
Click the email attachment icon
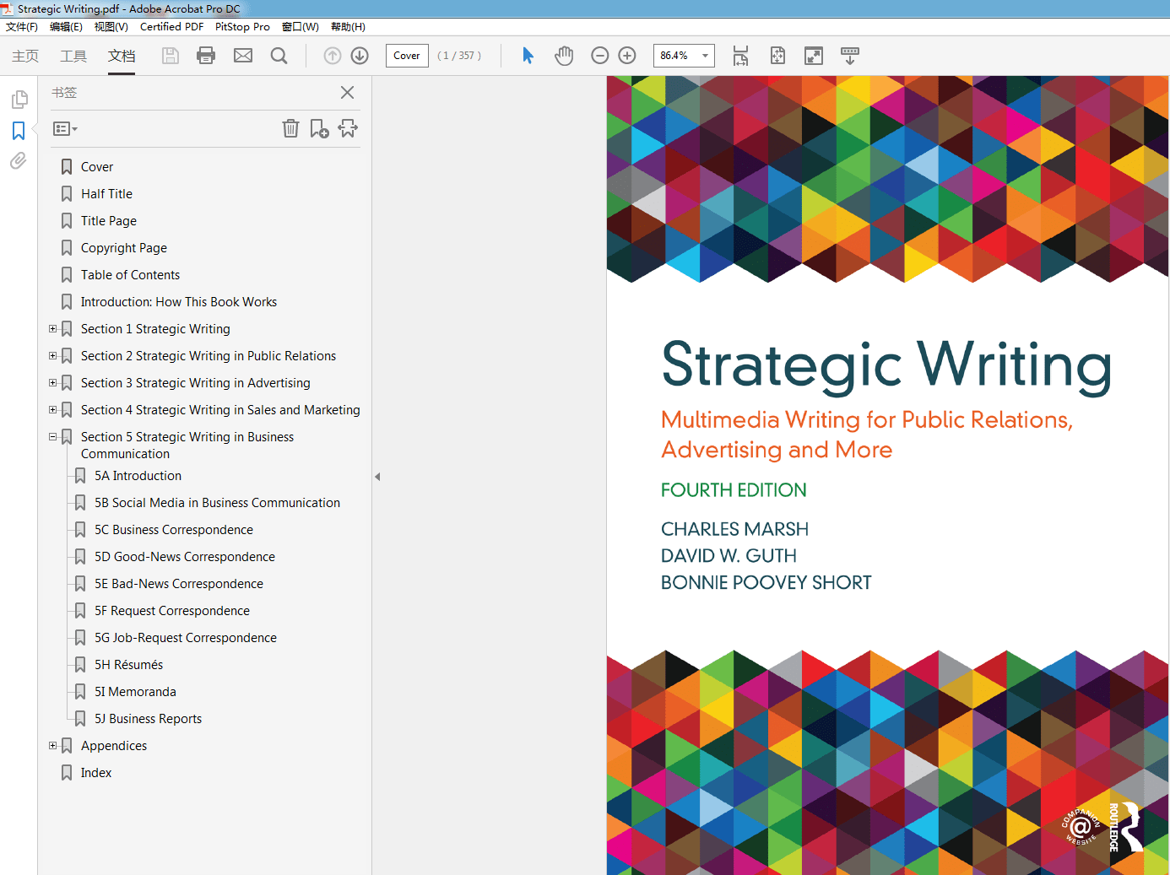pos(243,55)
